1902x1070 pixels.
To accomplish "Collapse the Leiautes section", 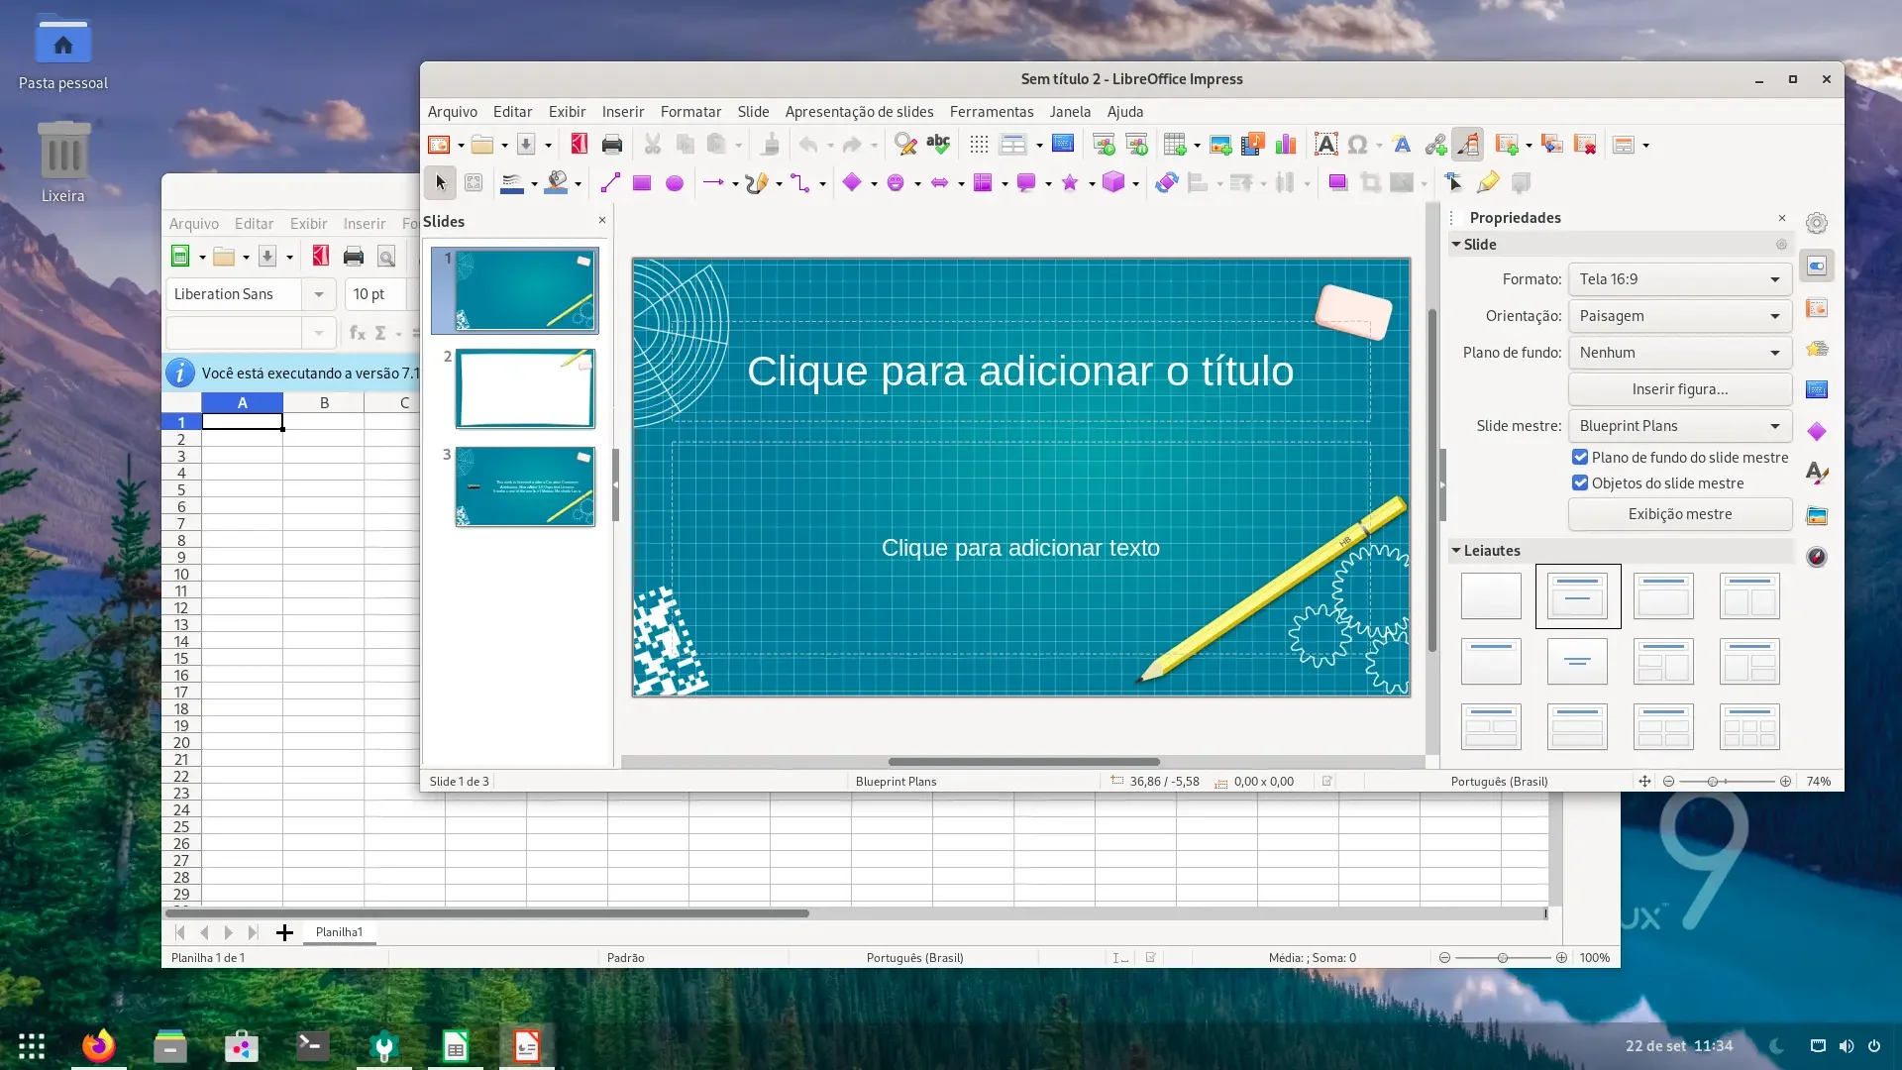I will pos(1456,550).
